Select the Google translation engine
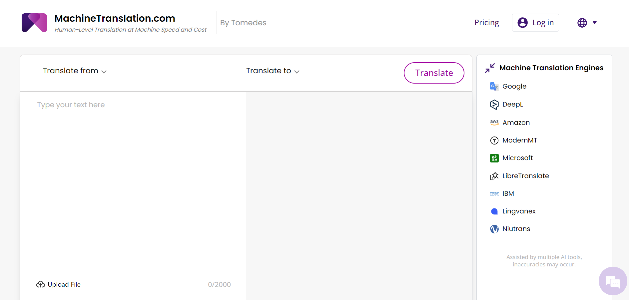Screen dimensions: 629x300 click(508, 86)
